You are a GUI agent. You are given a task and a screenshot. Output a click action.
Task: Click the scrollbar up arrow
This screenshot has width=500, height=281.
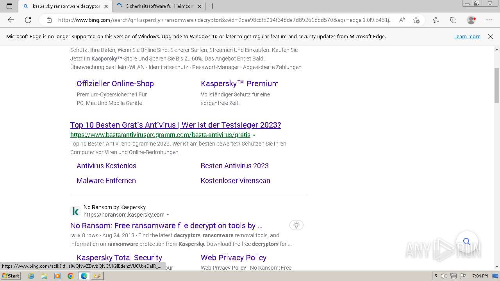(x=497, y=50)
